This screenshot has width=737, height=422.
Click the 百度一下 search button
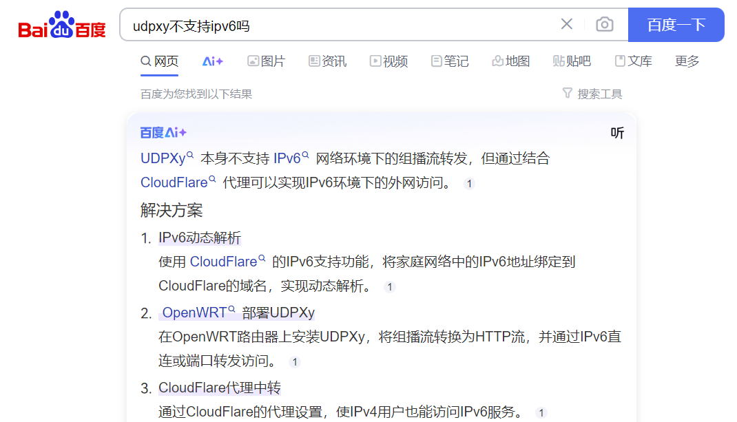click(676, 25)
